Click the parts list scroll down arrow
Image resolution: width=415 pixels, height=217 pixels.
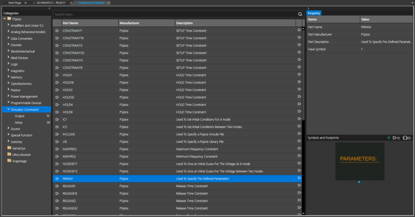click(303, 213)
